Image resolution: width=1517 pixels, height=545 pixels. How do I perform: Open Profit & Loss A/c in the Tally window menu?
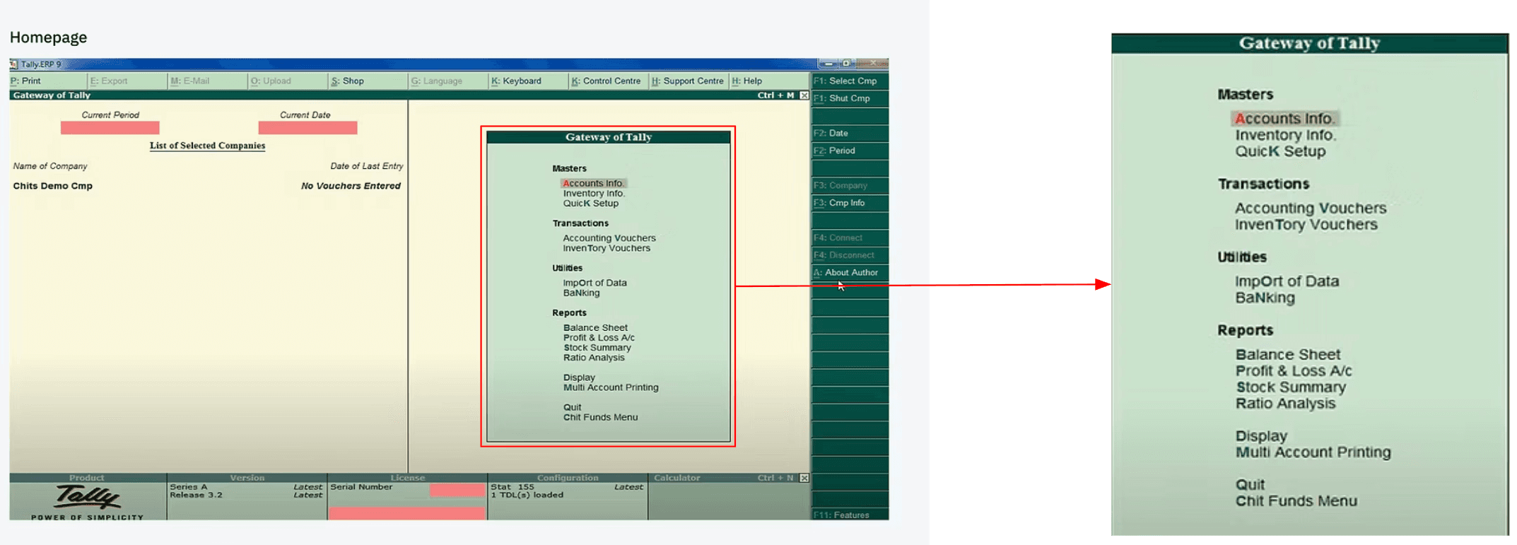point(599,338)
